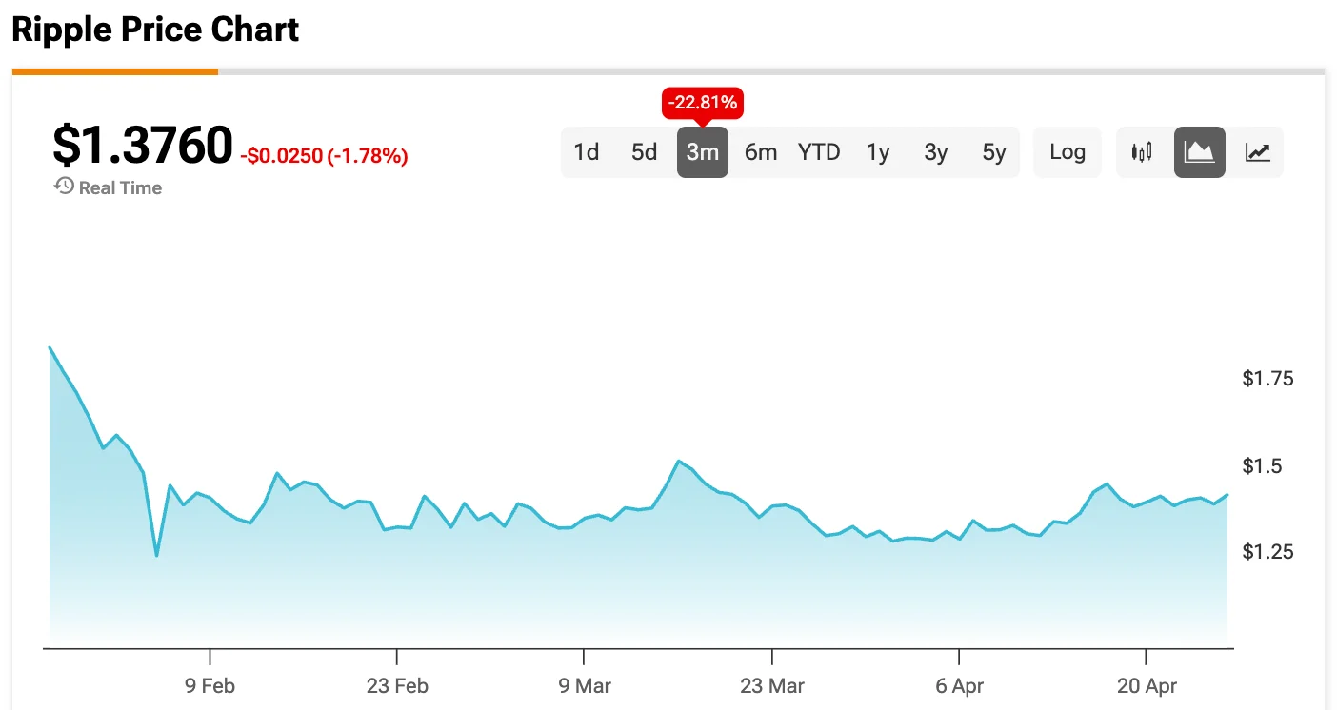
Task: Toggle the Log scale button
Action: point(1068,152)
